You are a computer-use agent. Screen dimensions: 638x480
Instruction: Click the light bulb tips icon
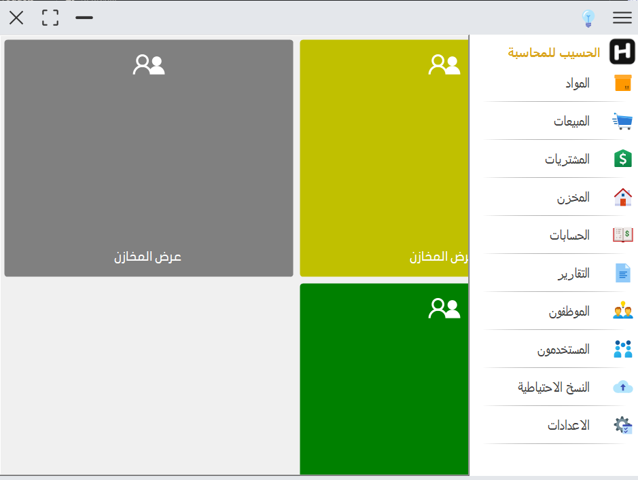(x=588, y=18)
